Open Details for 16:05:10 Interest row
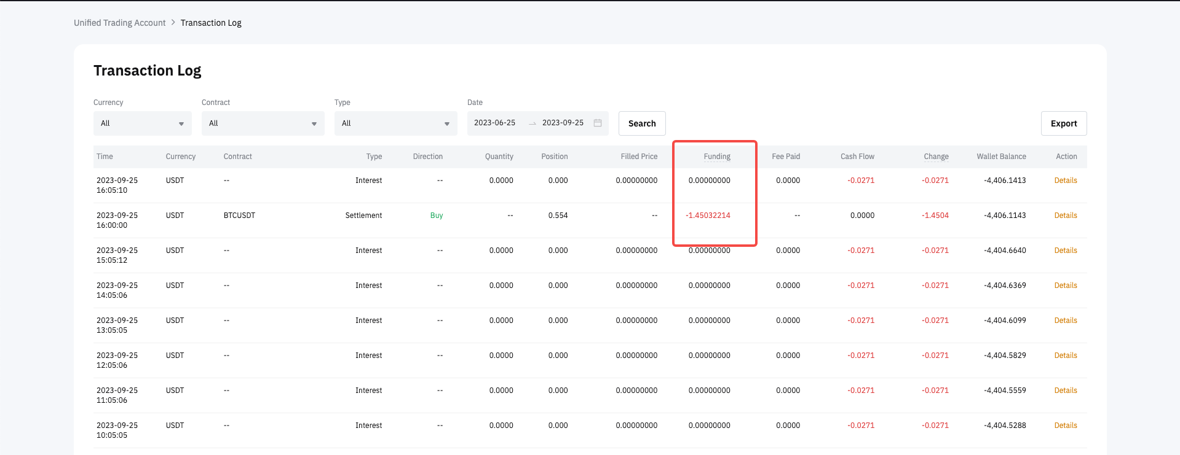This screenshot has width=1180, height=455. pyautogui.click(x=1065, y=181)
